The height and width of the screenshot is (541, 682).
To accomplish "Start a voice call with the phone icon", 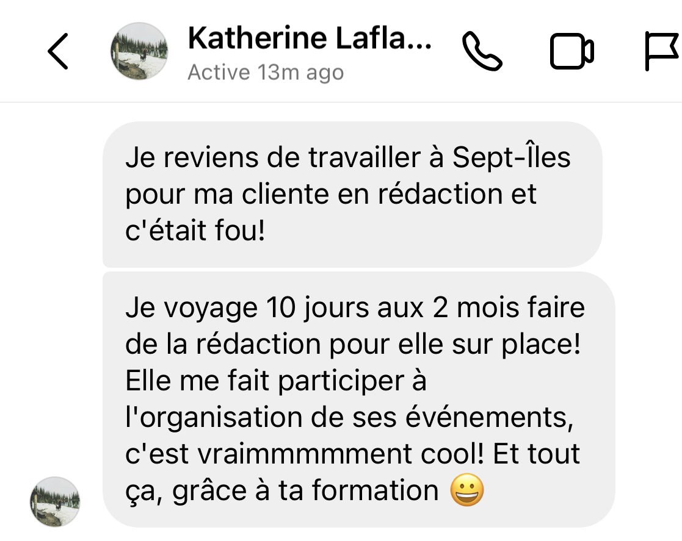I will [482, 51].
